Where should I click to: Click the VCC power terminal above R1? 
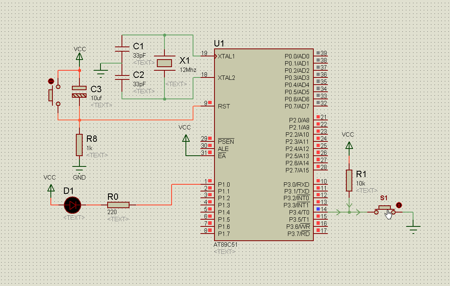(x=349, y=145)
